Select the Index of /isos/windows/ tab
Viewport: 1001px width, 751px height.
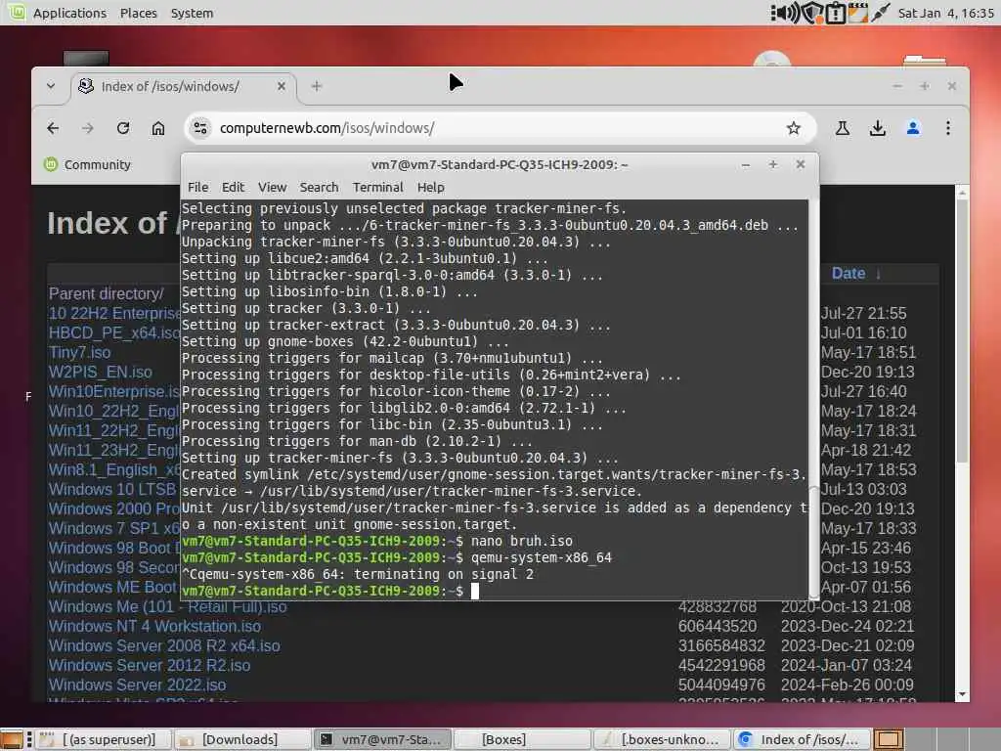[183, 87]
